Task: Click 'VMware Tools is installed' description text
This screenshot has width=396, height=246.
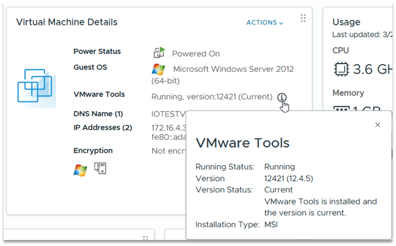Action: pyautogui.click(x=321, y=207)
